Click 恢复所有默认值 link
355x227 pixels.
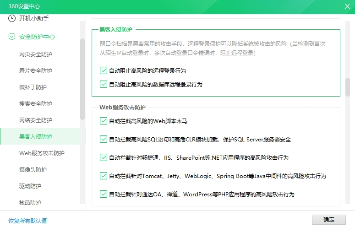tap(27, 221)
